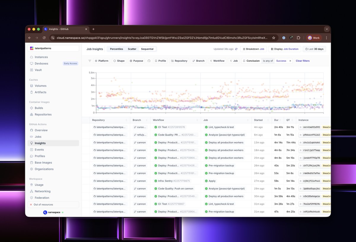Open the Networking page
The image size is (356, 242).
[42, 191]
